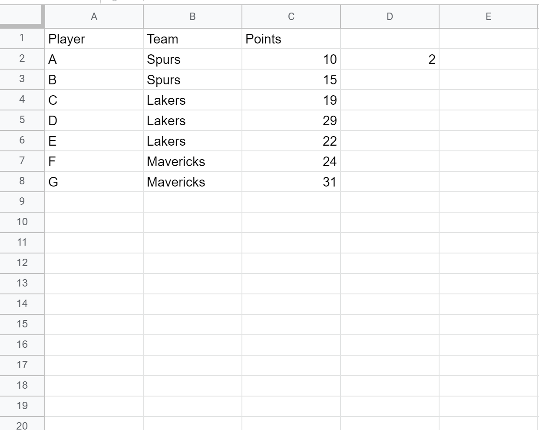Select the Player cell containing G
Image resolution: width=539 pixels, height=430 pixels.
94,182
